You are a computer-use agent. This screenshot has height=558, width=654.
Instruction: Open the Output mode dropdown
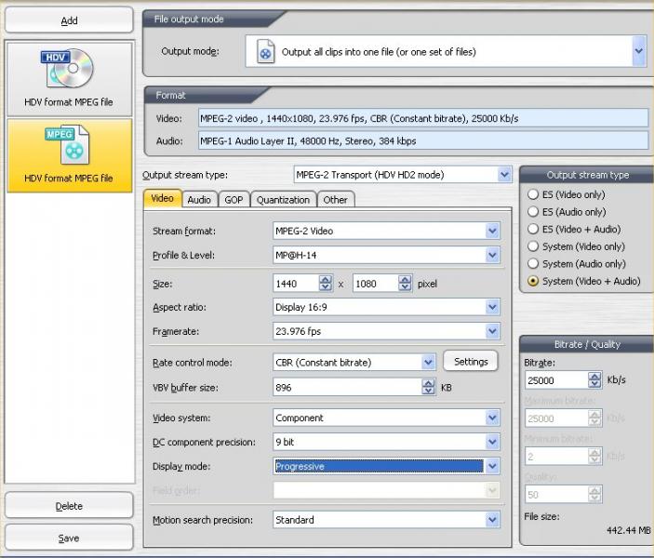coord(638,52)
